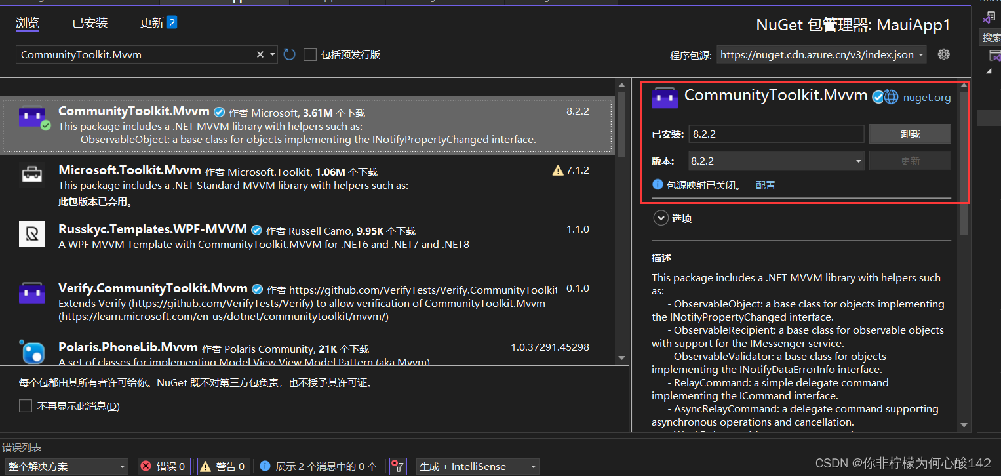Click the error list filter funnel icon
The width and height of the screenshot is (1001, 476).
(398, 467)
